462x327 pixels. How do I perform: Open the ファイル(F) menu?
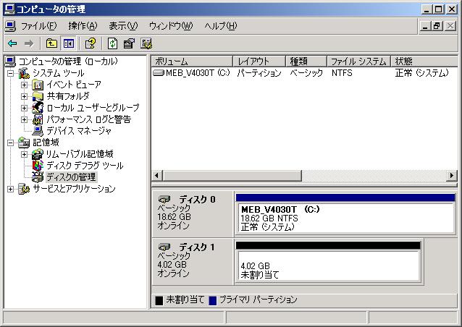pos(38,26)
